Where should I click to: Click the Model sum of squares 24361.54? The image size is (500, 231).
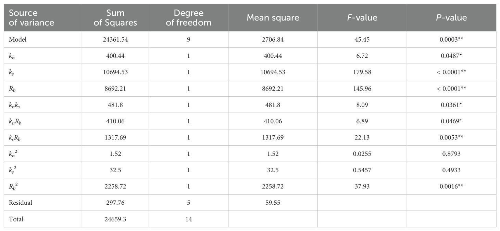[x=115, y=40]
